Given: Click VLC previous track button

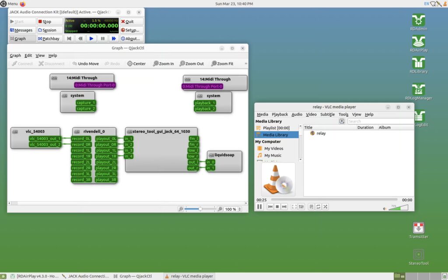Looking at the screenshot, I should pos(270,206).
